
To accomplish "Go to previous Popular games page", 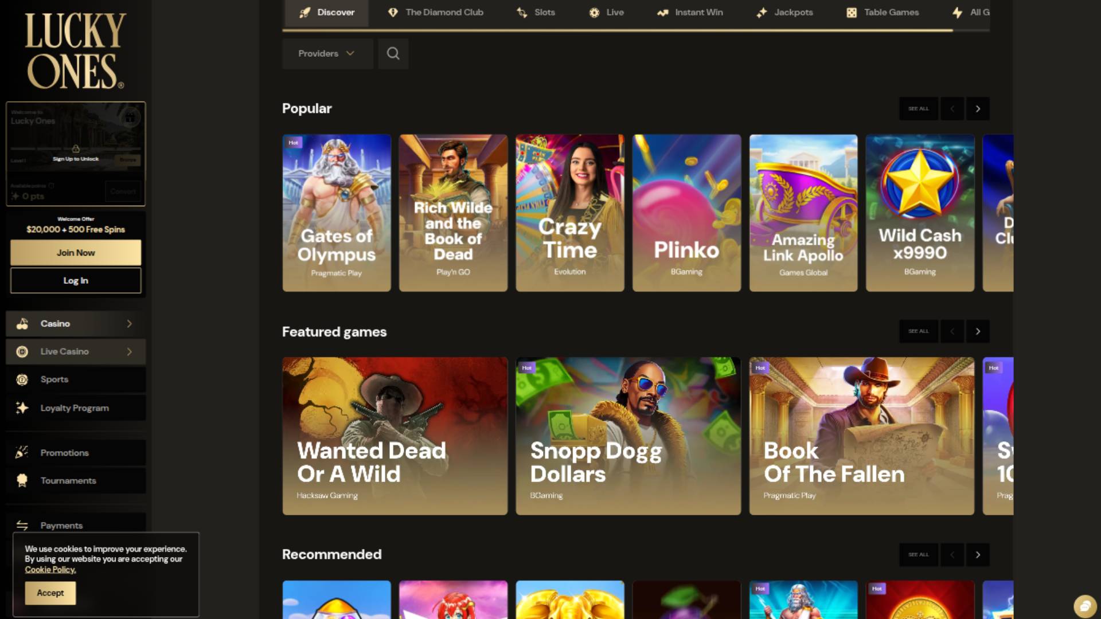I will pyautogui.click(x=952, y=108).
